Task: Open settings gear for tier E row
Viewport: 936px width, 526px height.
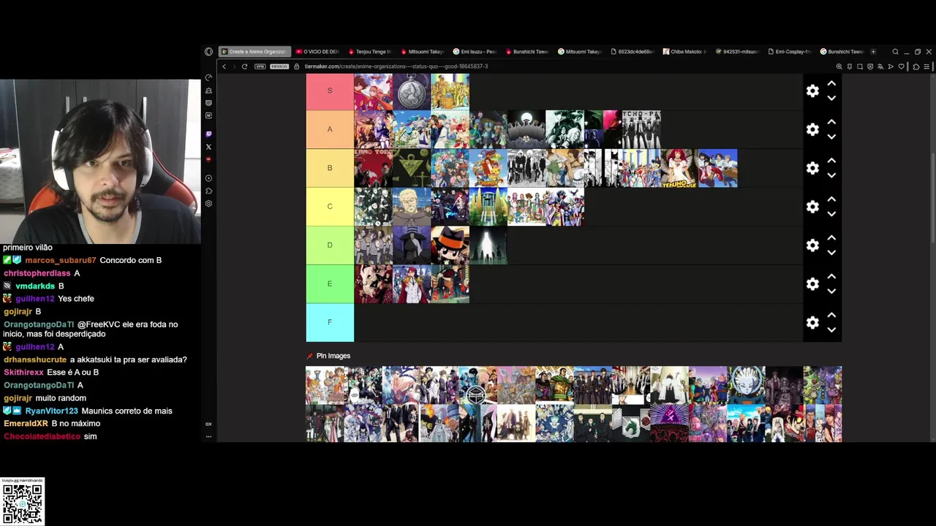Action: [812, 283]
